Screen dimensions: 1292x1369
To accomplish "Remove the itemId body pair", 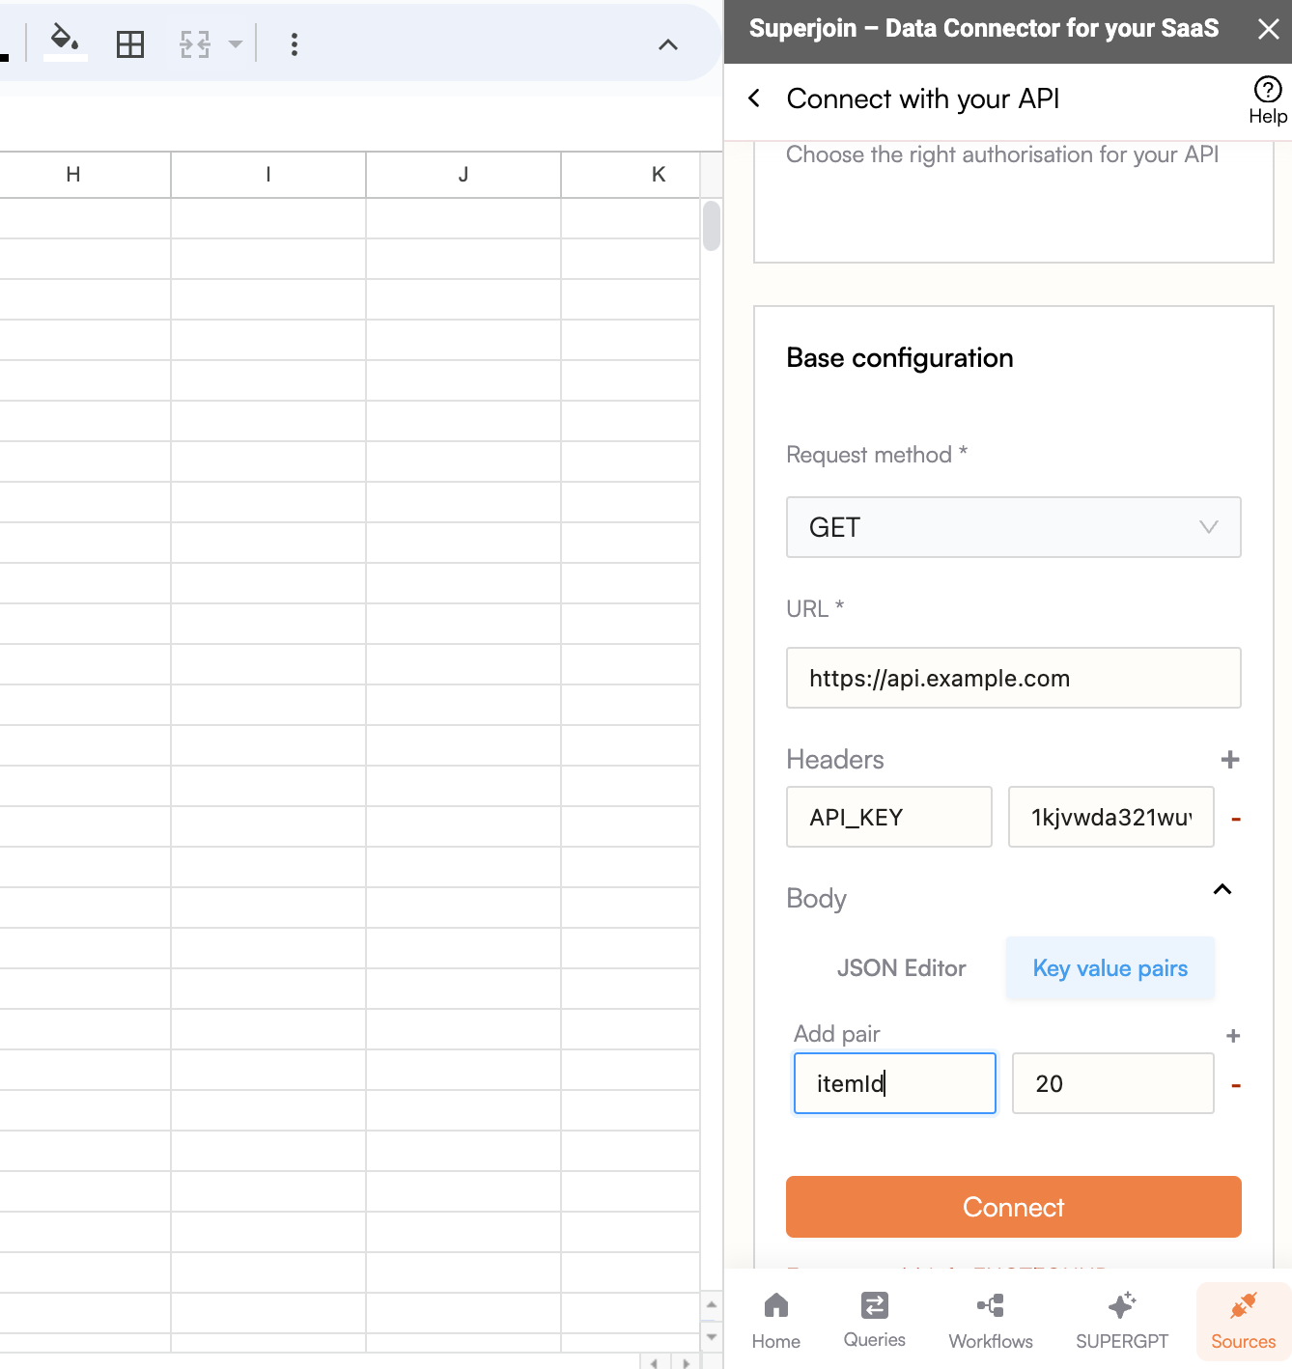I will coord(1236,1086).
